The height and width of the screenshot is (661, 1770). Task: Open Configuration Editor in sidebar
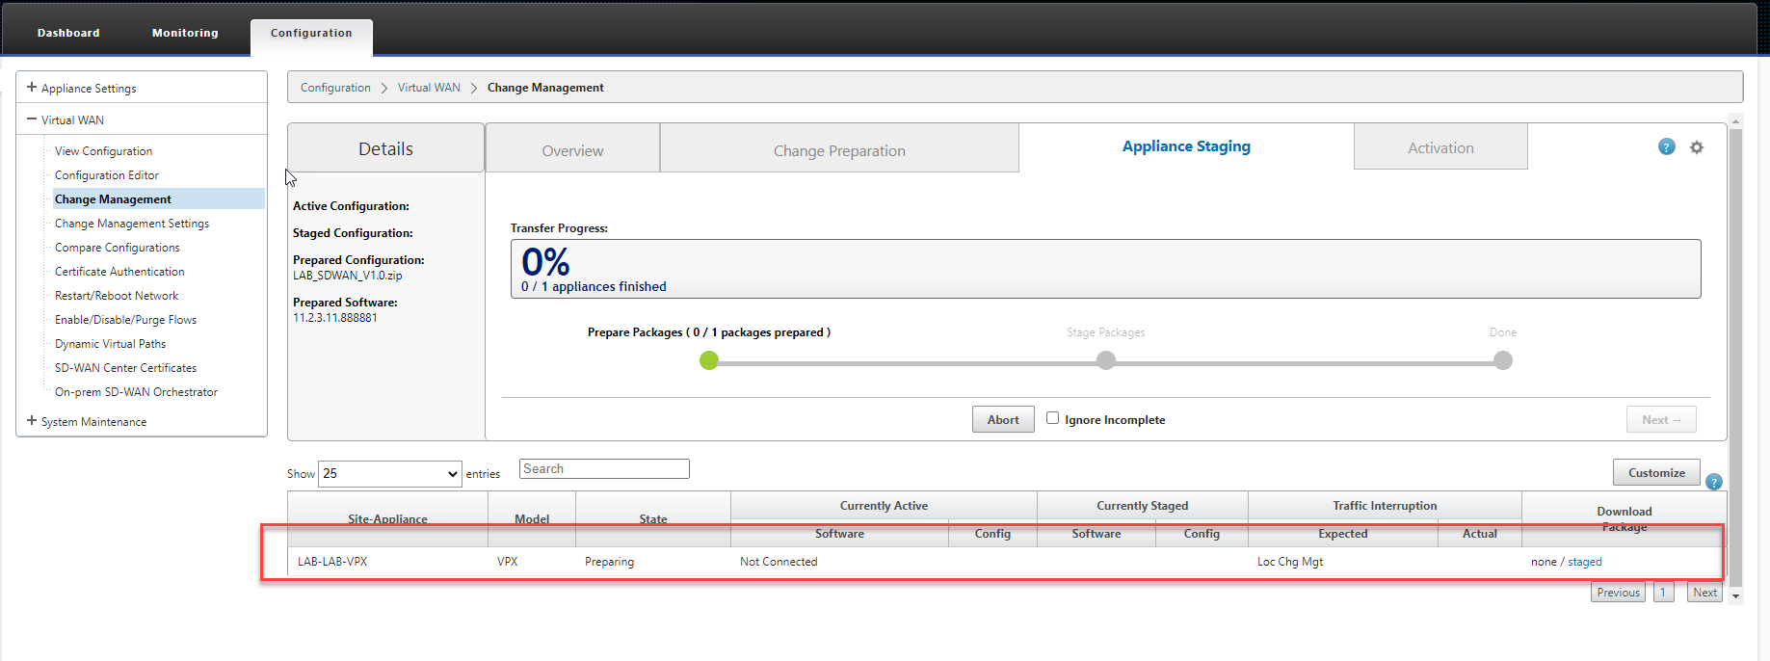(x=106, y=175)
